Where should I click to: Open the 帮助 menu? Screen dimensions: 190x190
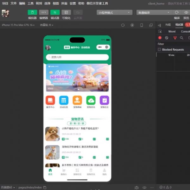(81, 3)
